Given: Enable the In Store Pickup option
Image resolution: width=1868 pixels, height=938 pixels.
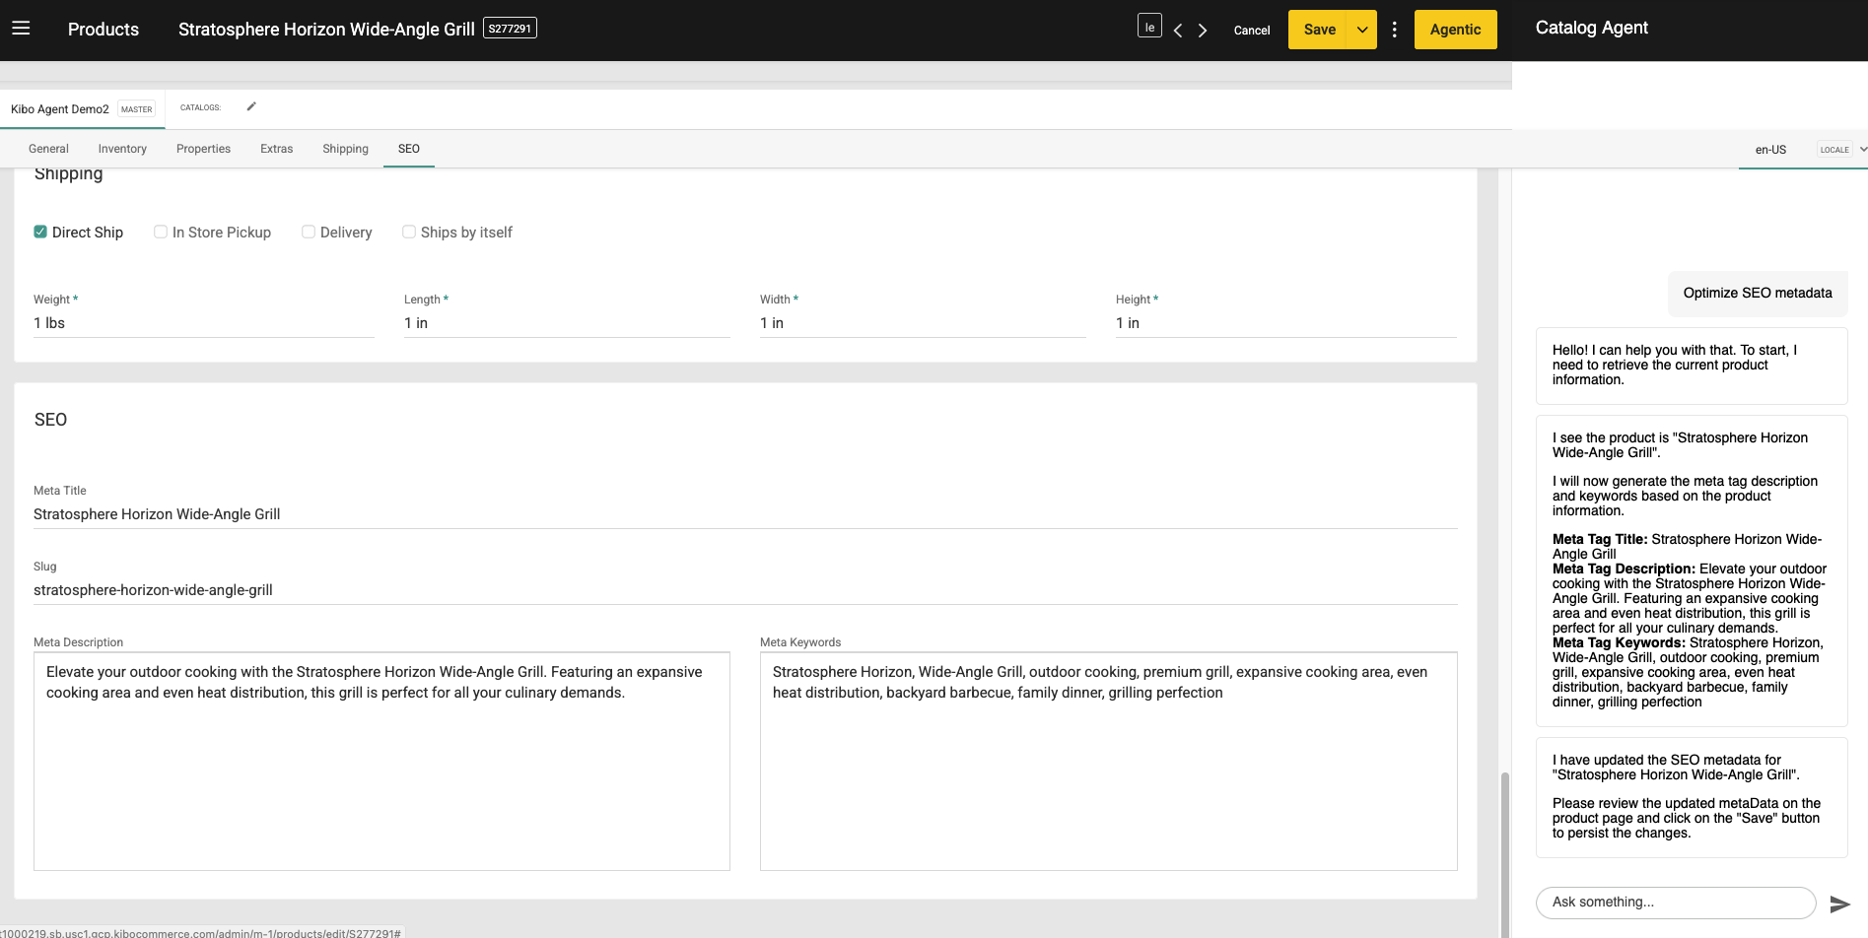Looking at the screenshot, I should (x=161, y=232).
